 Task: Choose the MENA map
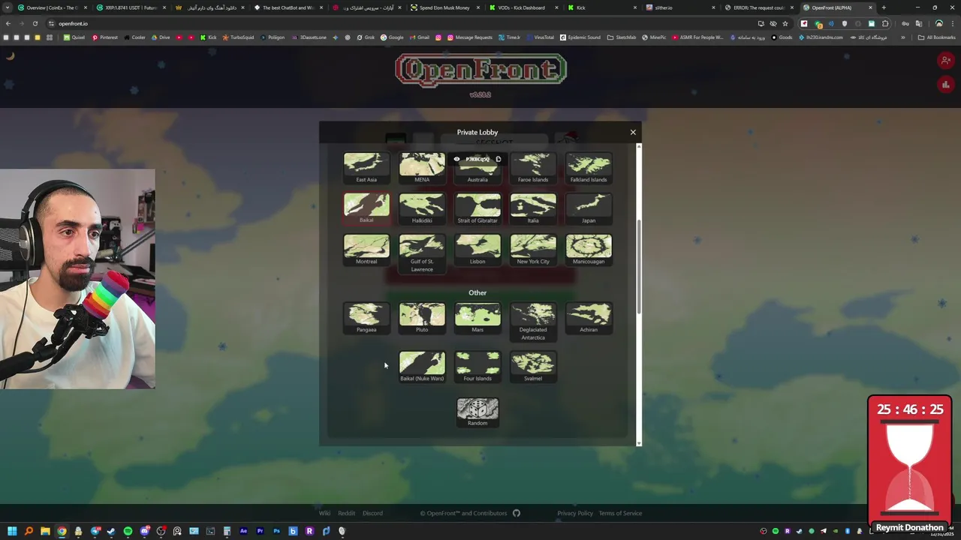click(422, 168)
